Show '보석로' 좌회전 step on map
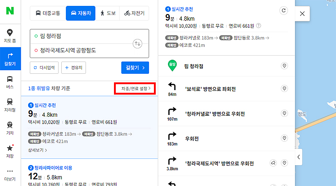Image resolution: width=336 pixels, height=186 pixels. 284,88
